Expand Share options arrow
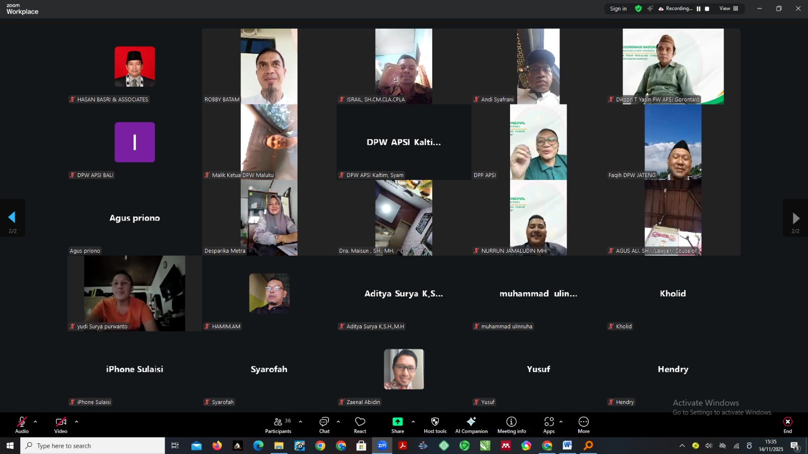Image resolution: width=808 pixels, height=454 pixels. pos(413,422)
